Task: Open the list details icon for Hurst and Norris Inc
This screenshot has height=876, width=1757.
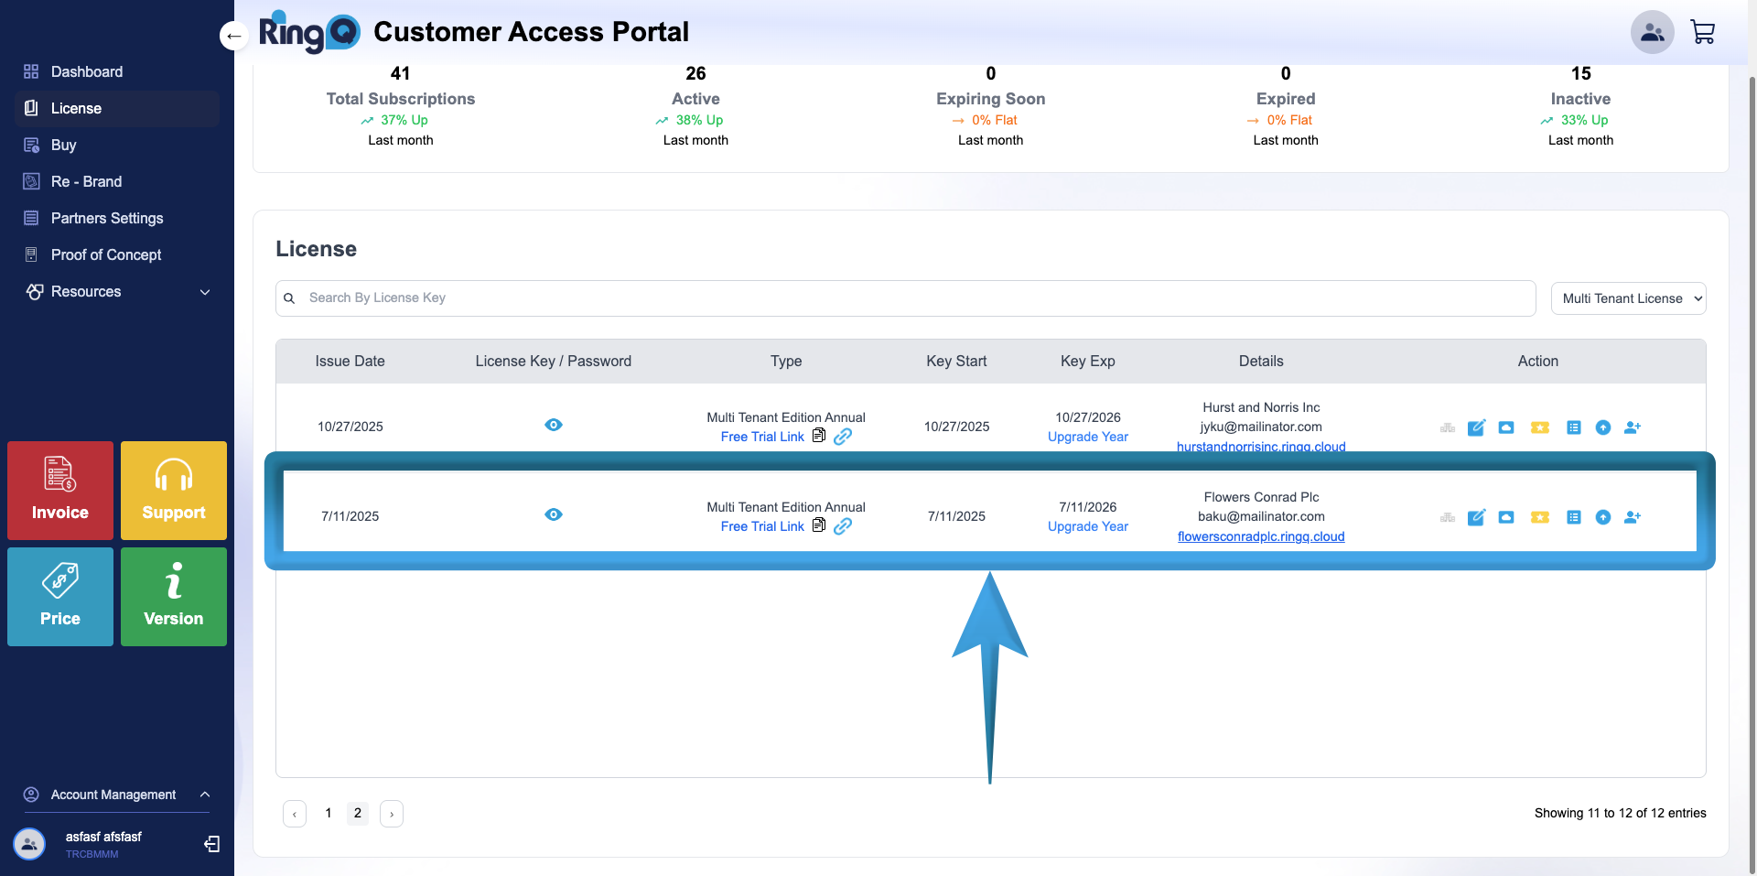Action: (1574, 427)
